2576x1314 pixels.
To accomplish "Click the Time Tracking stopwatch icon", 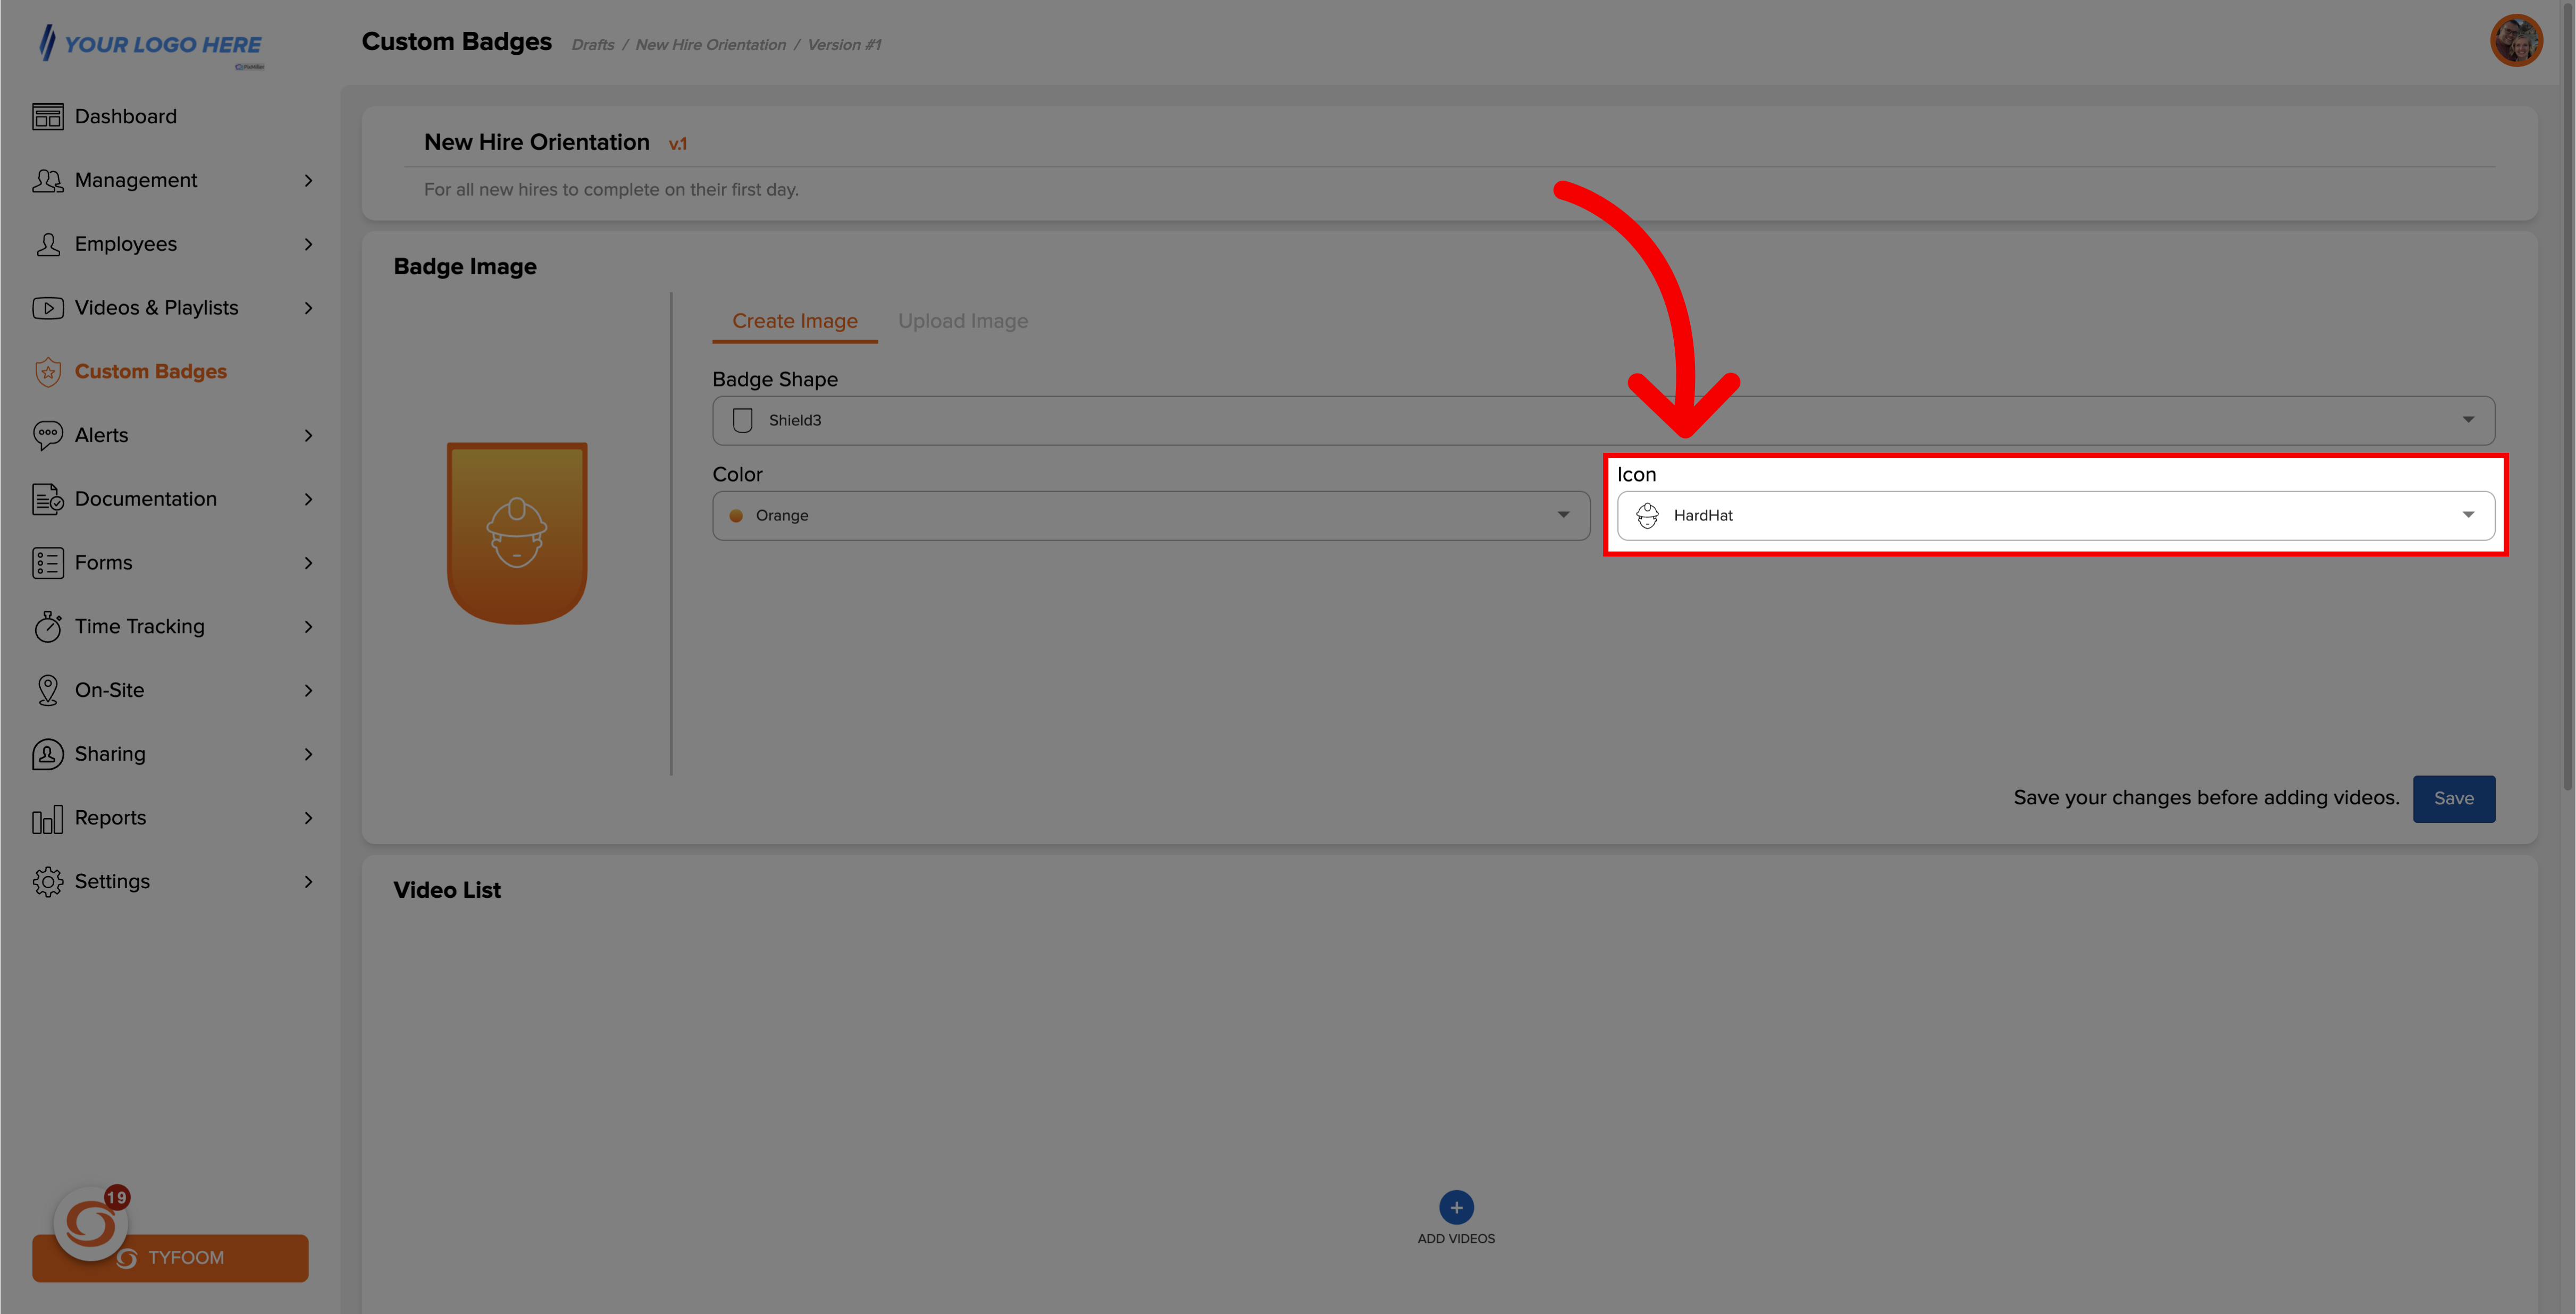I will [47, 627].
